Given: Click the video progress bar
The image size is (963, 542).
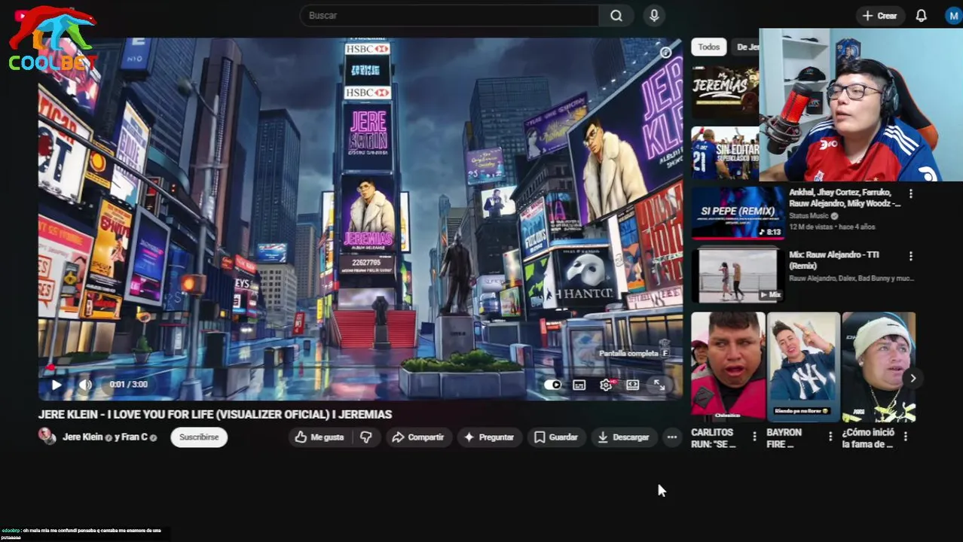Looking at the screenshot, I should point(360,369).
